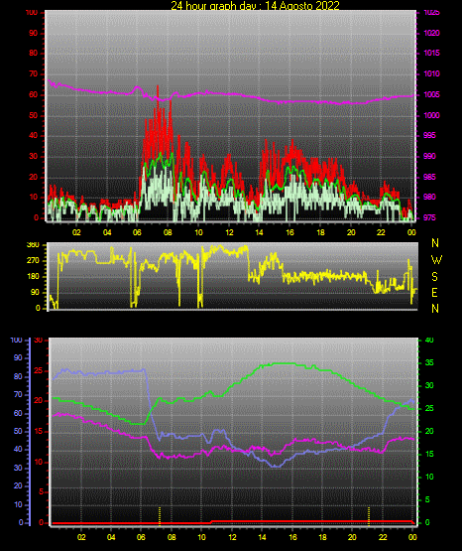Click the red 60 wind speed axis label
Screen dimensions: 462x551
click(33, 95)
